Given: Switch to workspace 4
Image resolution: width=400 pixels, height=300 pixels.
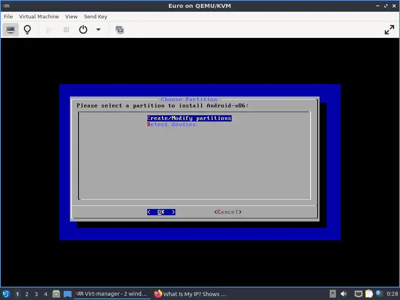Looking at the screenshot, I should pos(46,294).
